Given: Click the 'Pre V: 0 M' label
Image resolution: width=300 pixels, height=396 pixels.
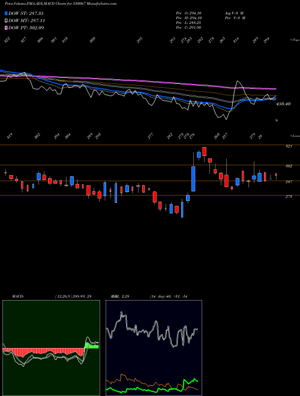Looking at the screenshot, I should click(235, 18).
